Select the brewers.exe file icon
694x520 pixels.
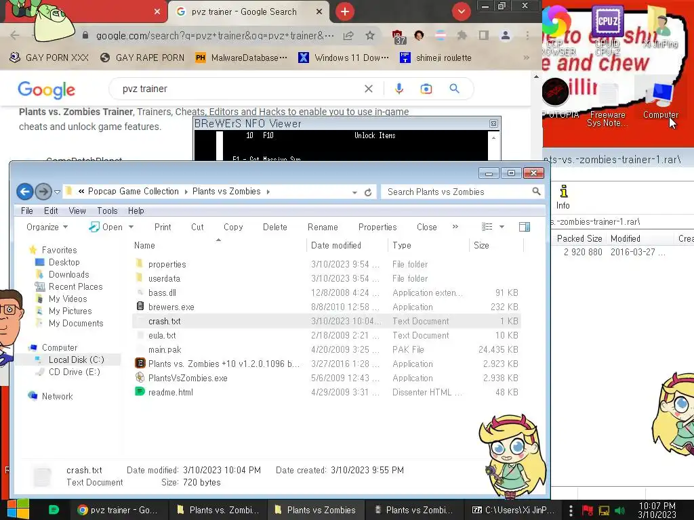[x=140, y=306]
